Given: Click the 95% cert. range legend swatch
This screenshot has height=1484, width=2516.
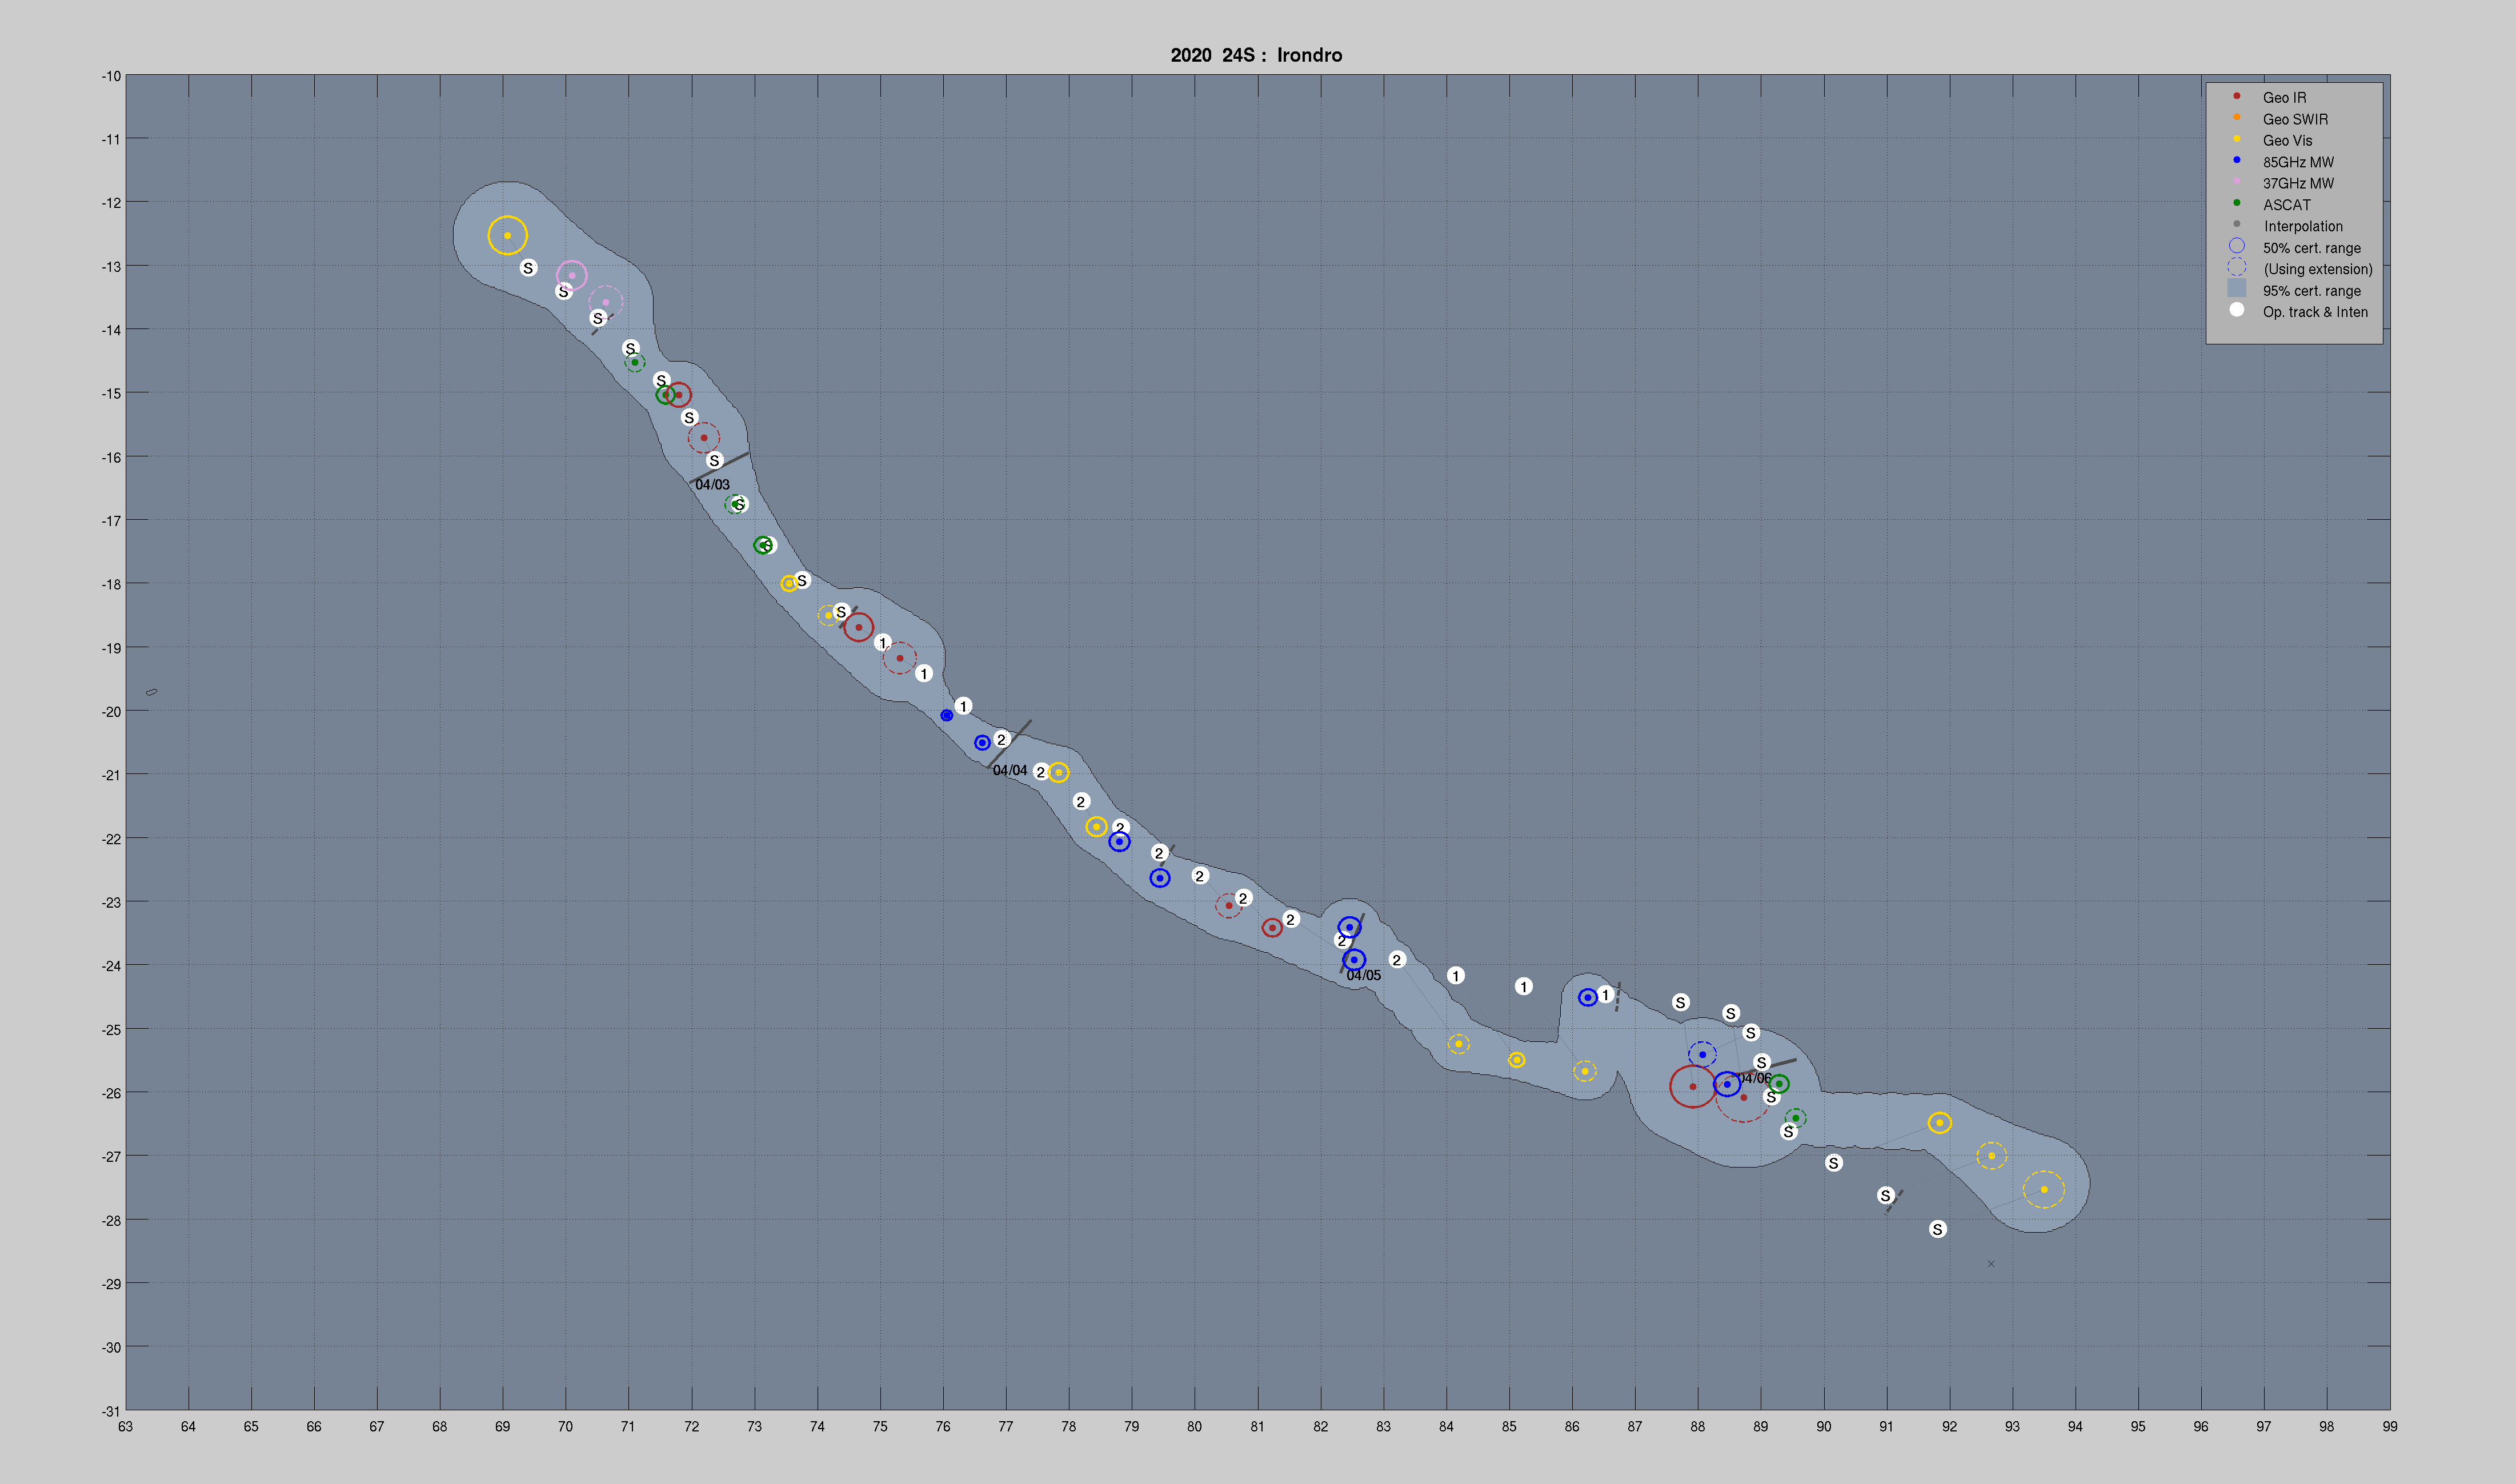Looking at the screenshot, I should coord(2236,289).
